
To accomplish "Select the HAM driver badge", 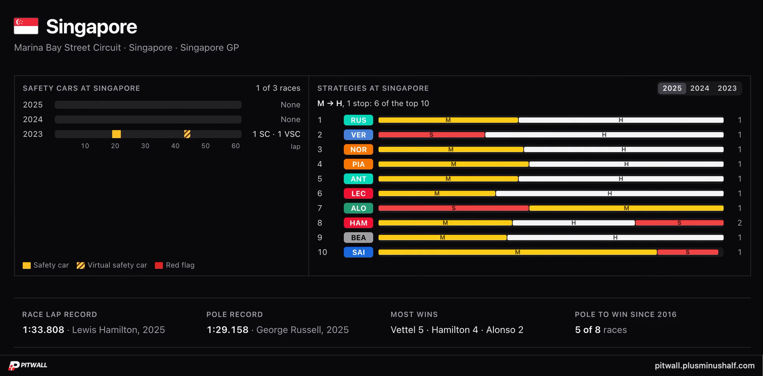I will click(x=358, y=223).
